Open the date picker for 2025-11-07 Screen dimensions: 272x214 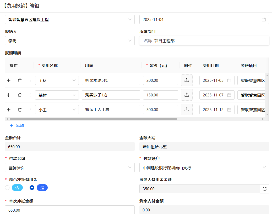coord(229,95)
